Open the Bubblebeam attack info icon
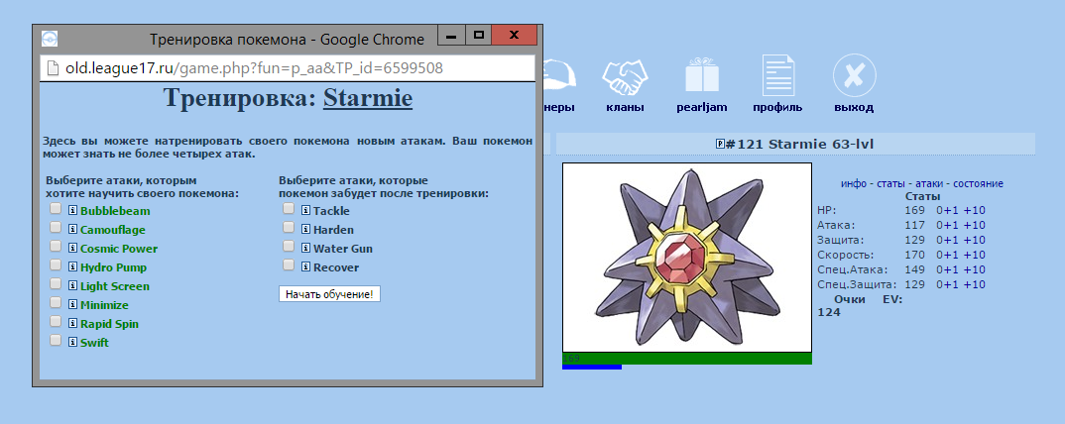 point(73,211)
